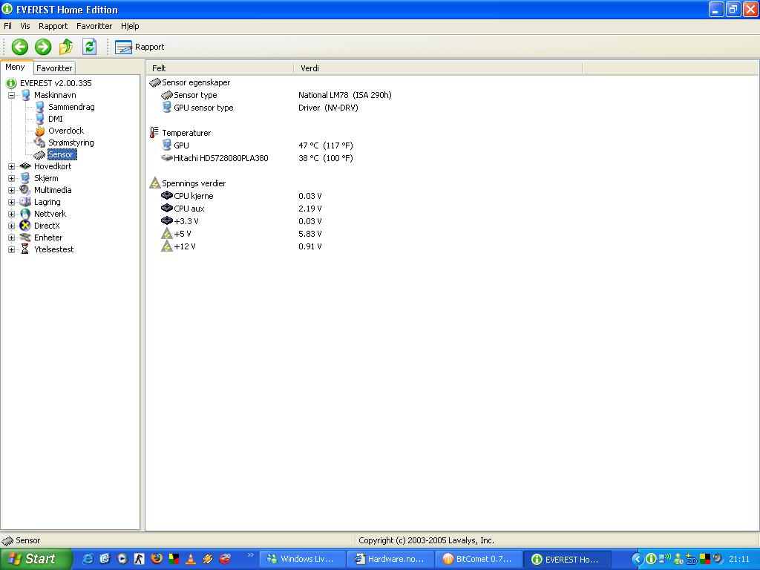
Task: Expand the Skjerm node
Action: point(11,178)
